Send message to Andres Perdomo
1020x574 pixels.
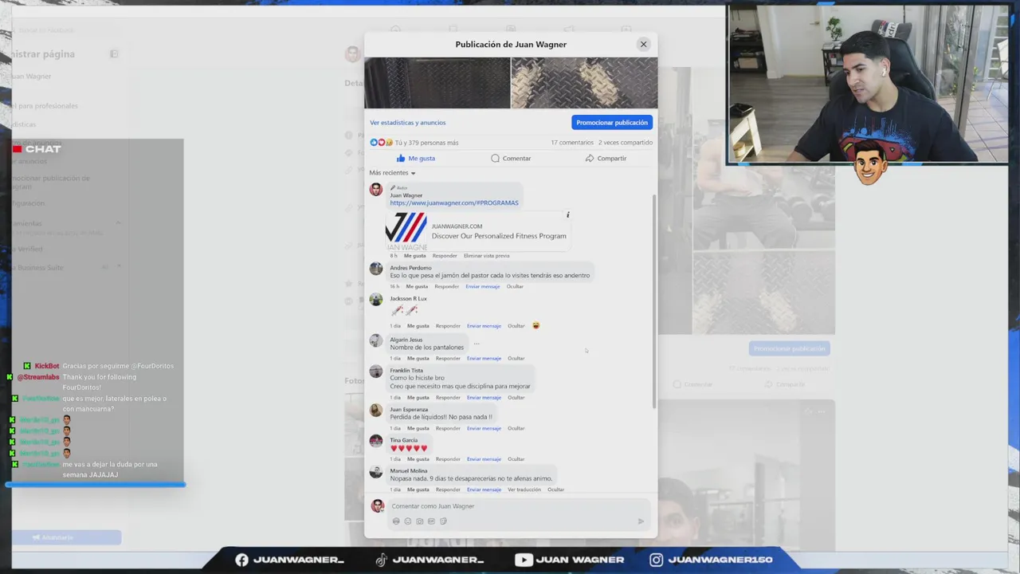(483, 287)
